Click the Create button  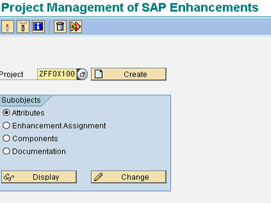[x=129, y=74]
